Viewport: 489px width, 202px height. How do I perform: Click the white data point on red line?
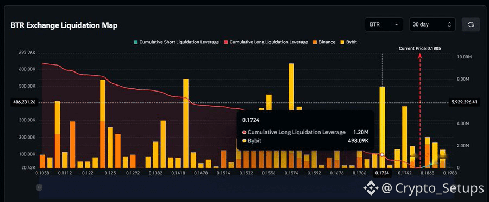tap(382, 154)
